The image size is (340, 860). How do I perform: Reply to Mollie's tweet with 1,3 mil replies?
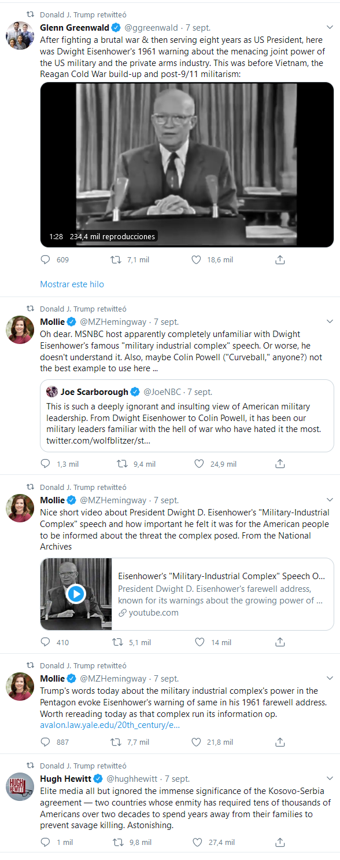coord(46,464)
